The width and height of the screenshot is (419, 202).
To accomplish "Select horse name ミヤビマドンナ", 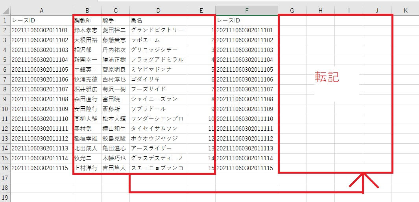I will (x=159, y=70).
